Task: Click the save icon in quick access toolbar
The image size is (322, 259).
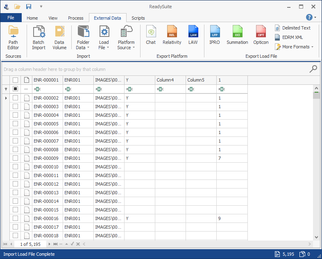Action: [29, 7]
